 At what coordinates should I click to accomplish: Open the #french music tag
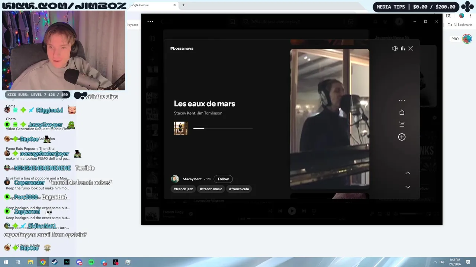tap(211, 189)
